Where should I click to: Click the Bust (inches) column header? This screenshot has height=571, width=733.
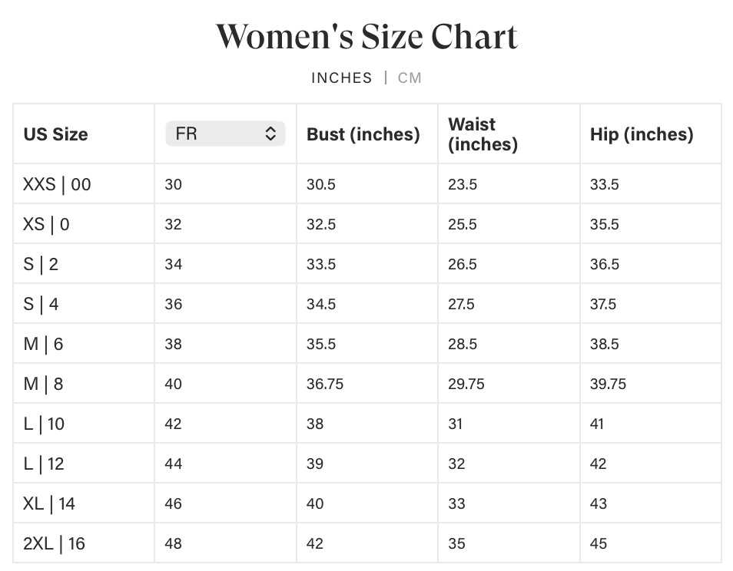click(363, 134)
